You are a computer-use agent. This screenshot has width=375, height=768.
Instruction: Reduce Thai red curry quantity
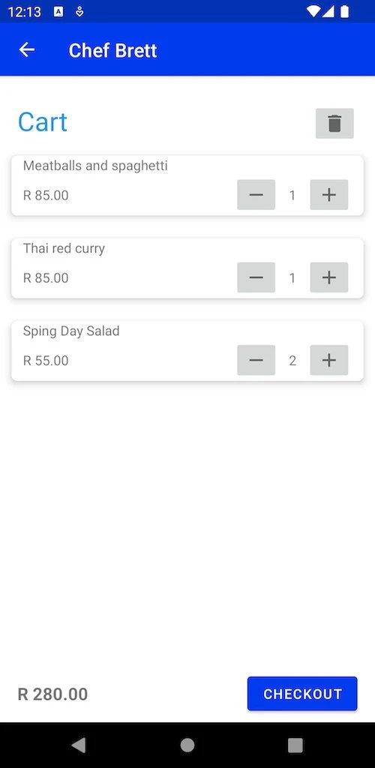click(256, 277)
